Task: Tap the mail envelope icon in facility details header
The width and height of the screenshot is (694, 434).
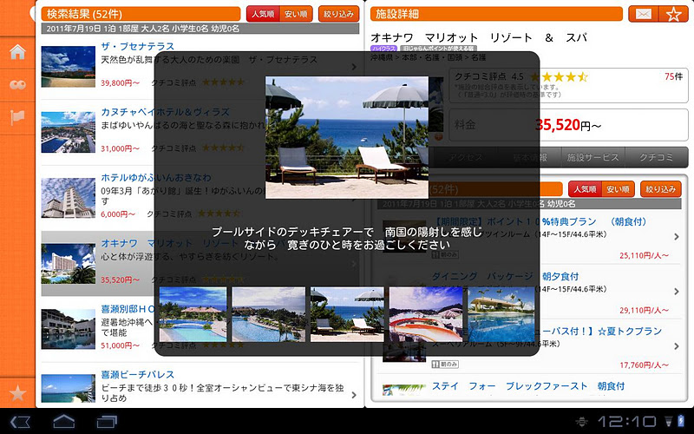Action: tap(643, 15)
